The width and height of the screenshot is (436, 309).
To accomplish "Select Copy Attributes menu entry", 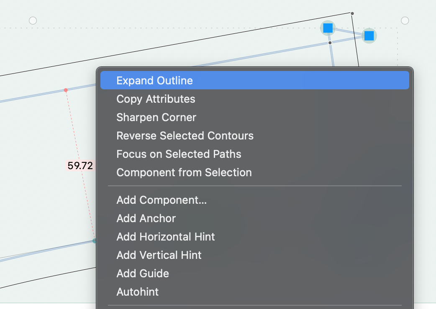I will [x=156, y=99].
